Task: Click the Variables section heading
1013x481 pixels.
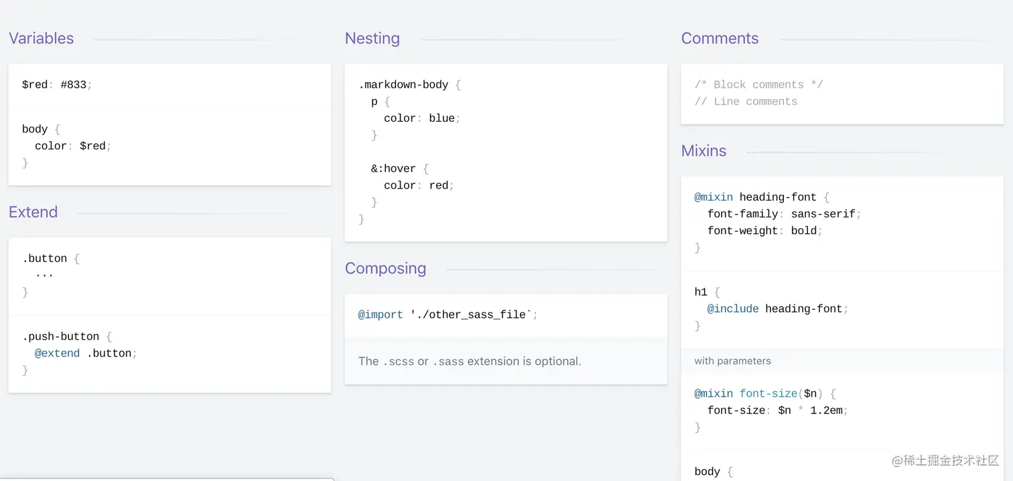Action: click(x=42, y=39)
